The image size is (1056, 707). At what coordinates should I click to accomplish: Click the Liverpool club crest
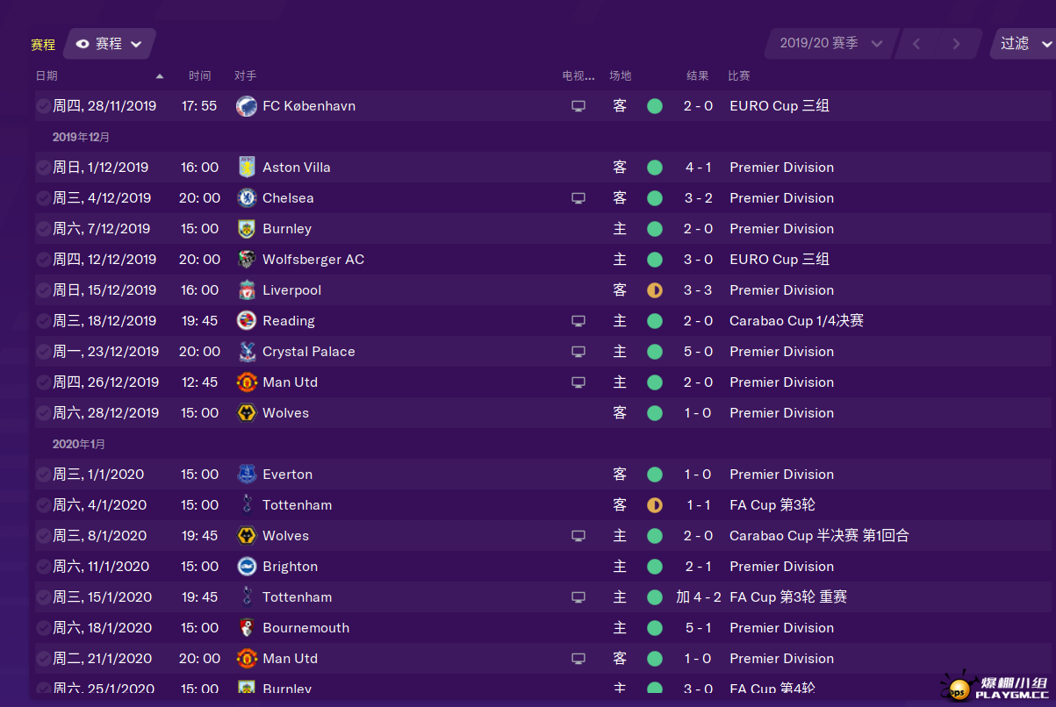click(x=247, y=290)
